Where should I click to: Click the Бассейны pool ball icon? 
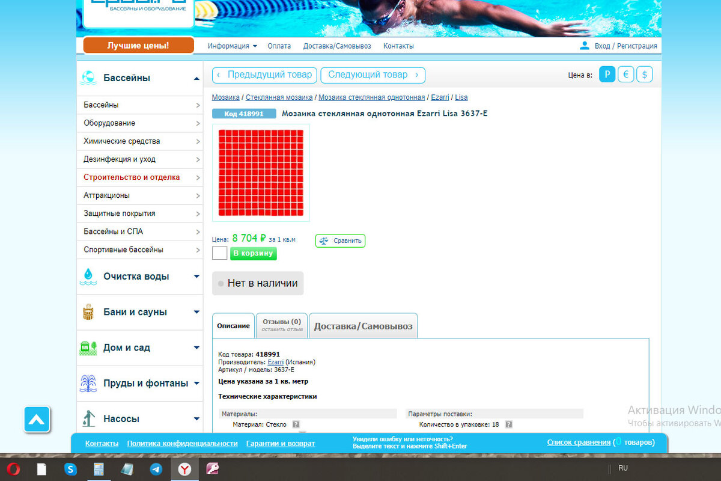pos(89,78)
